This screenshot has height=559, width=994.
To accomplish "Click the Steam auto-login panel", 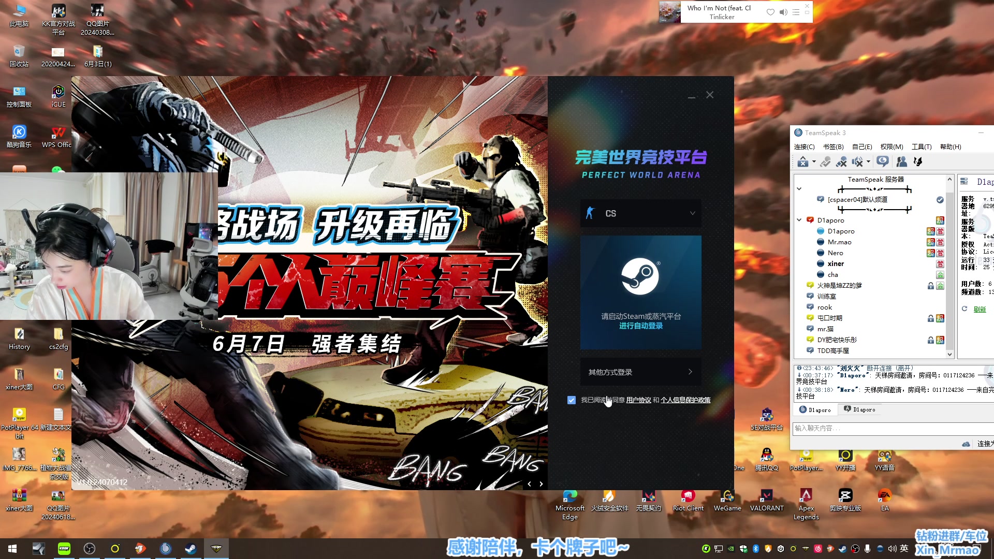I will [641, 292].
